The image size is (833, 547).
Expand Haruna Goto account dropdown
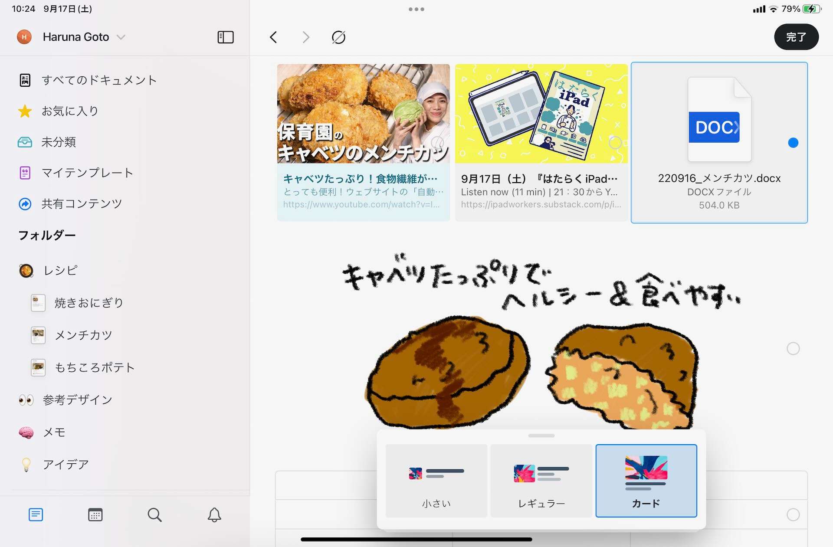(x=121, y=37)
